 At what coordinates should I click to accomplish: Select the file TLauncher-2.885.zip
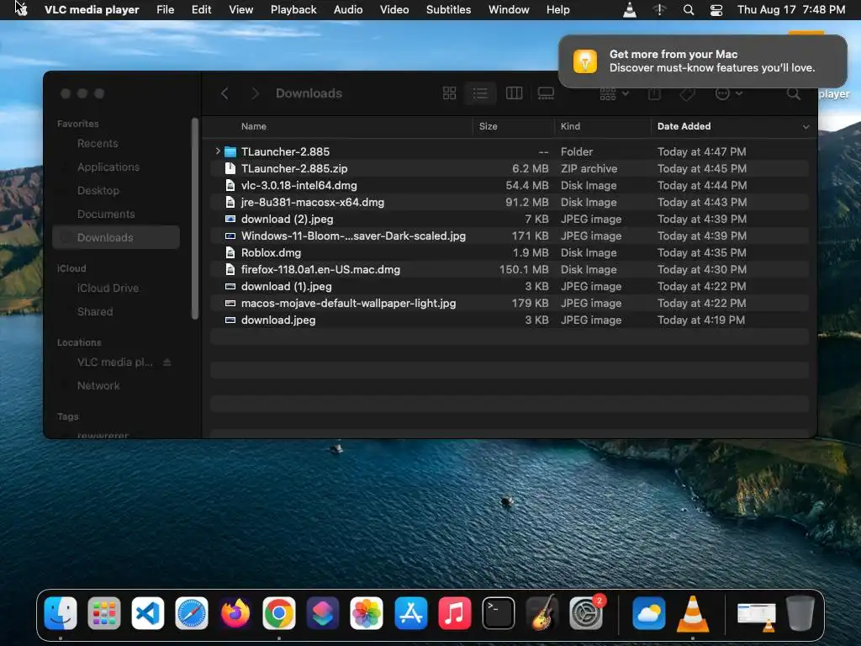(x=509, y=168)
